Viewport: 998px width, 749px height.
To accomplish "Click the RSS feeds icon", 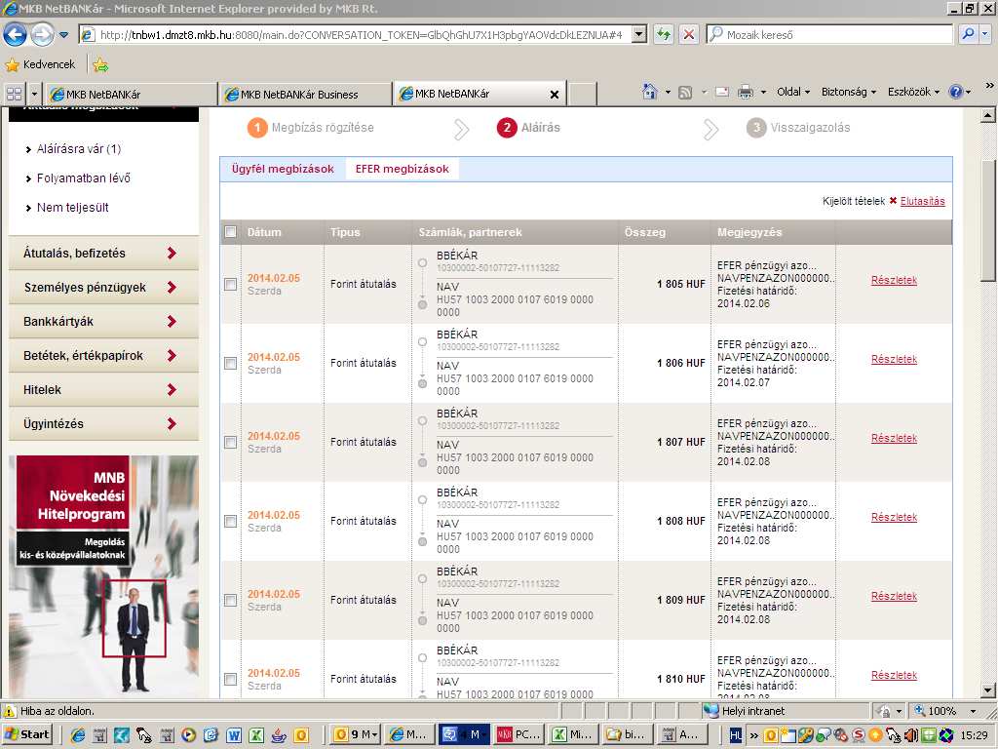I will (x=685, y=93).
